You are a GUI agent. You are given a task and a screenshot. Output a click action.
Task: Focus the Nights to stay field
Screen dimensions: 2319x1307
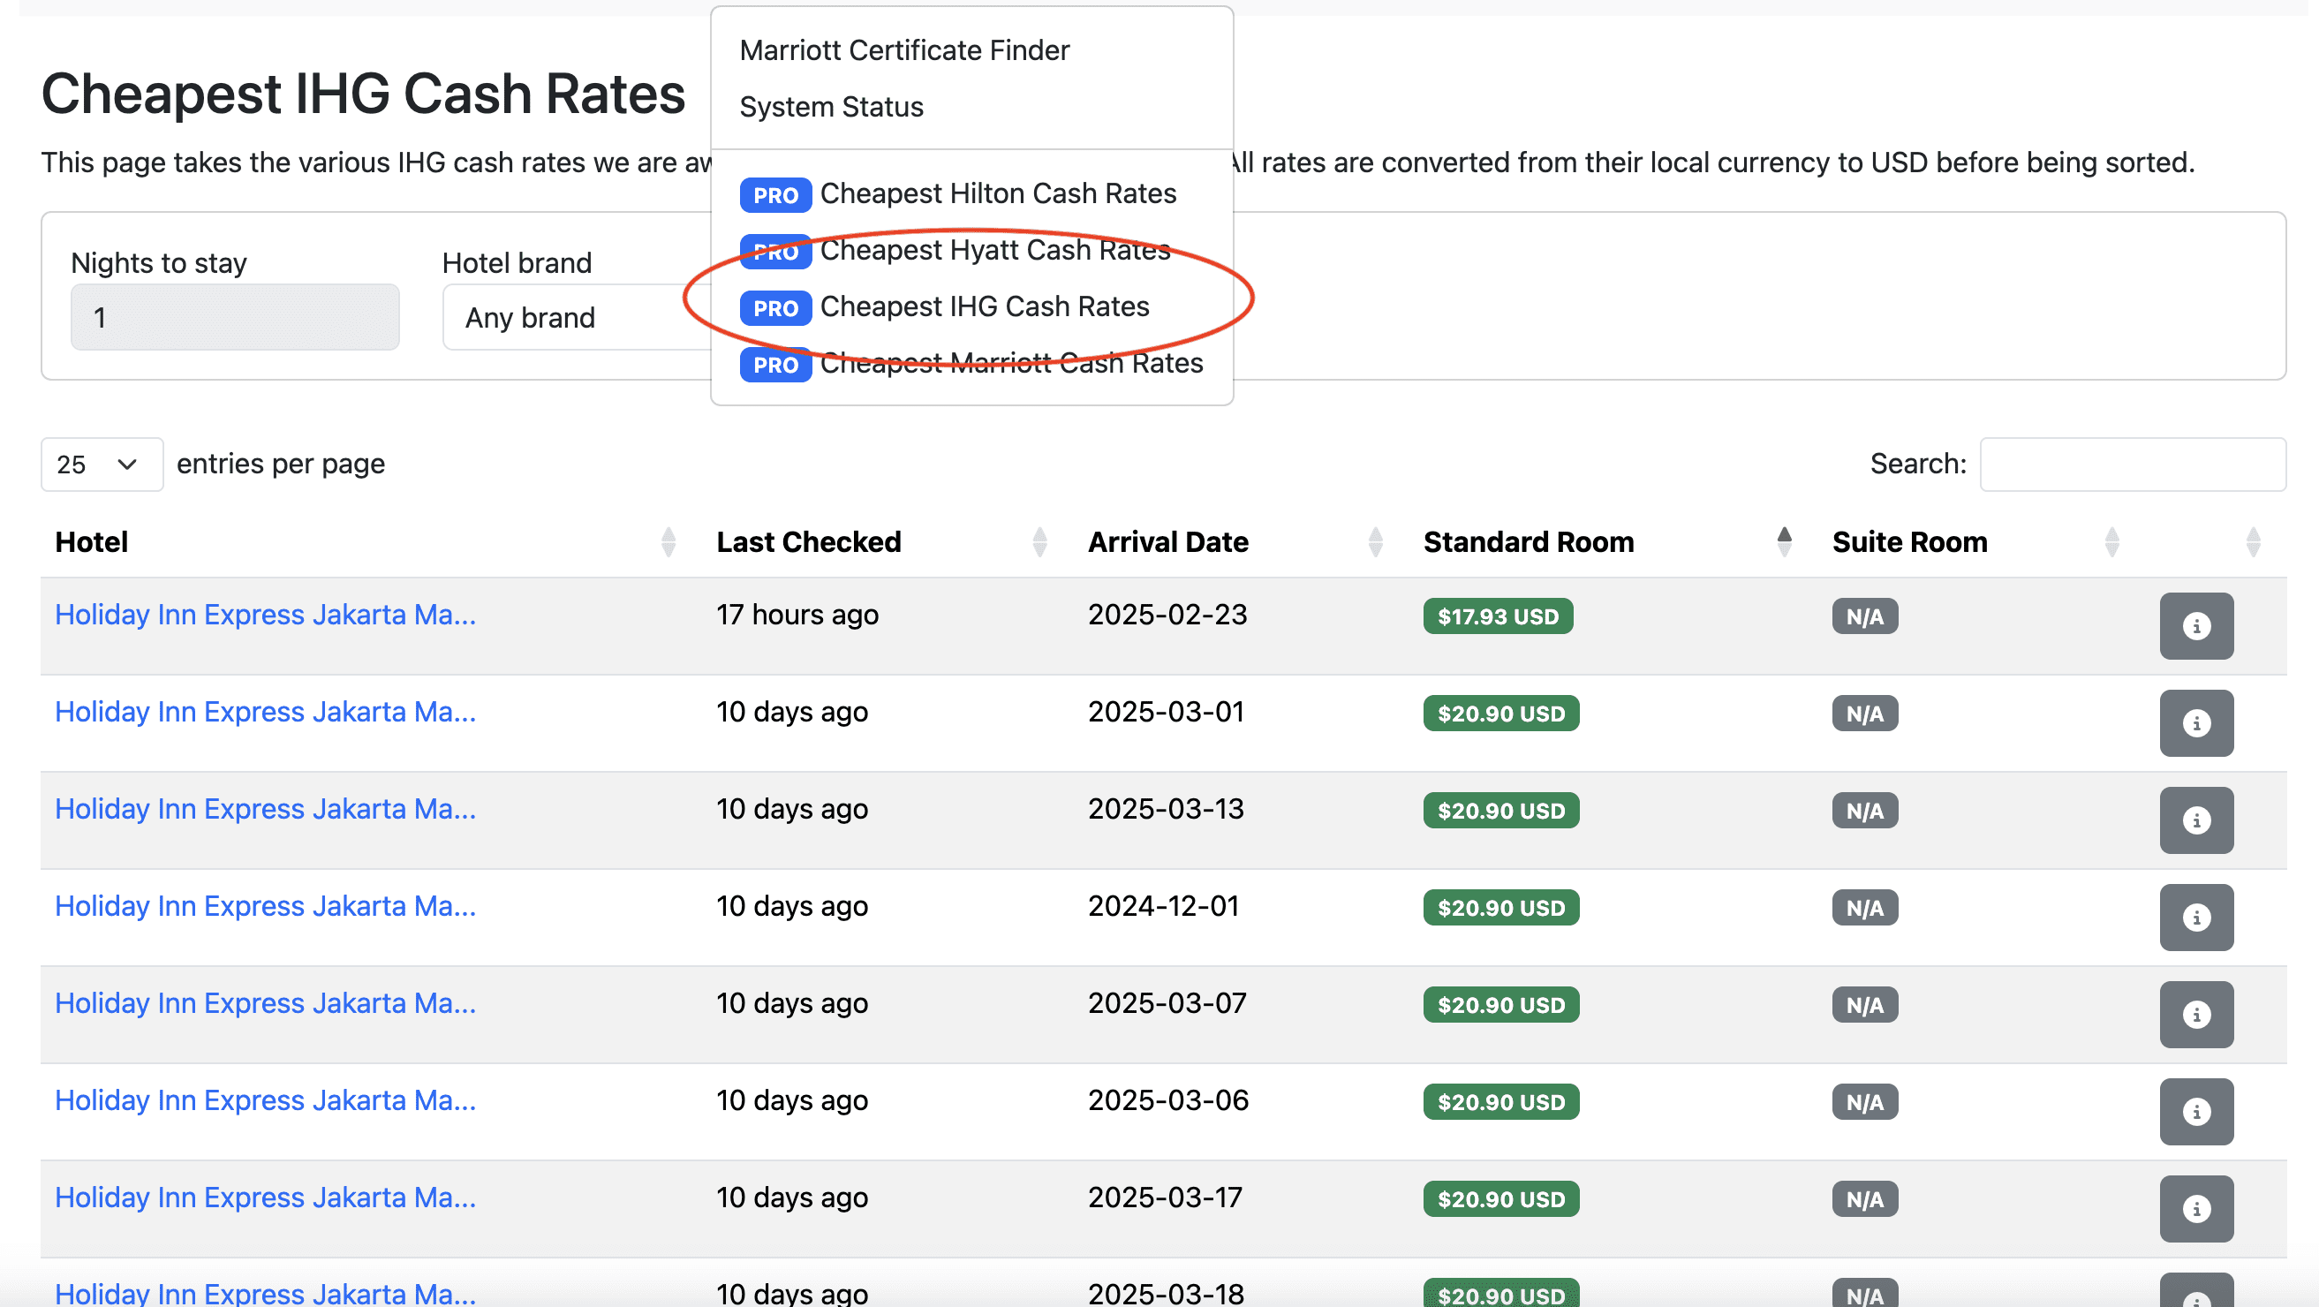pyautogui.click(x=235, y=317)
